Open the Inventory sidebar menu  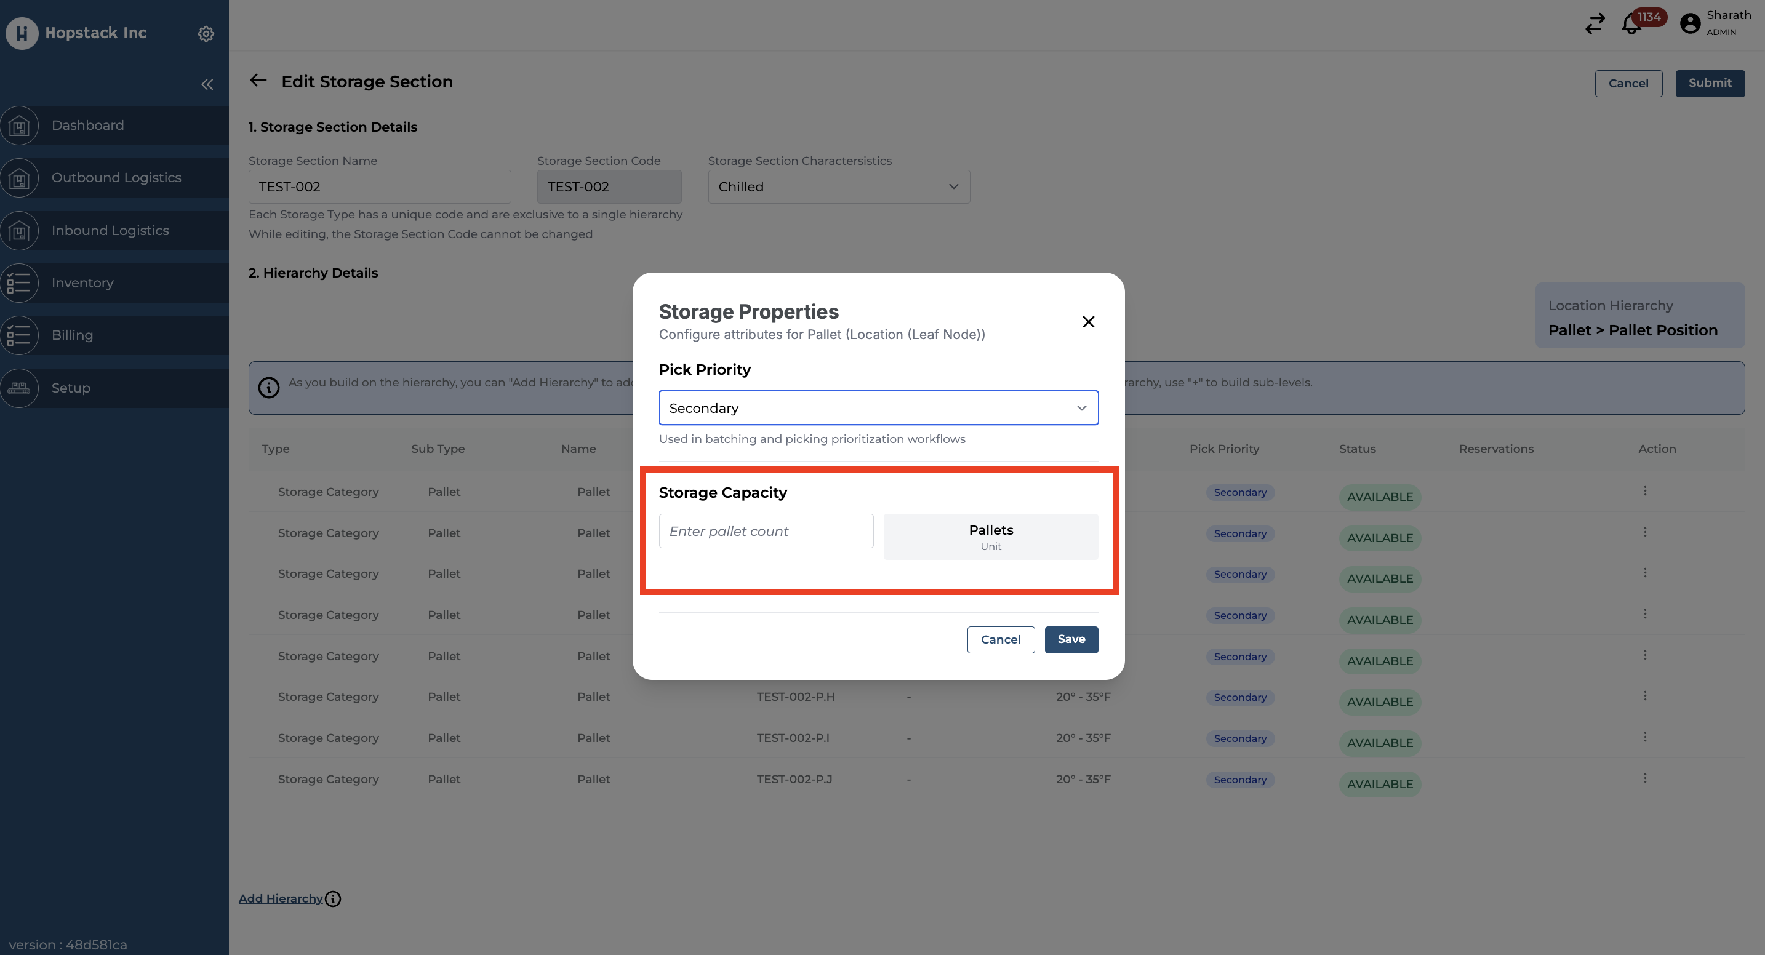(x=82, y=283)
